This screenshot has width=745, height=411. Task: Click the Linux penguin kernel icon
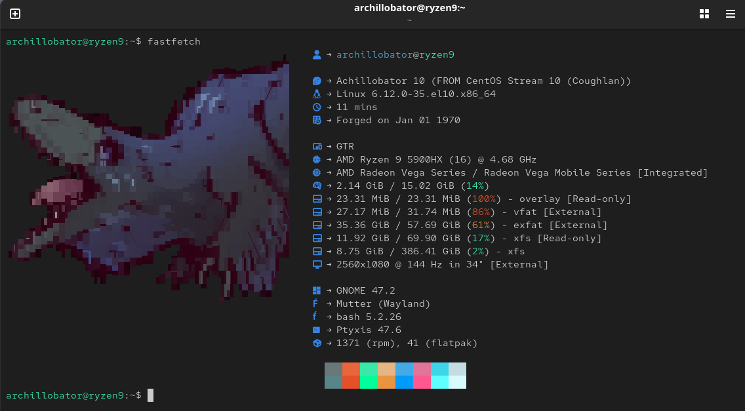pyautogui.click(x=317, y=94)
